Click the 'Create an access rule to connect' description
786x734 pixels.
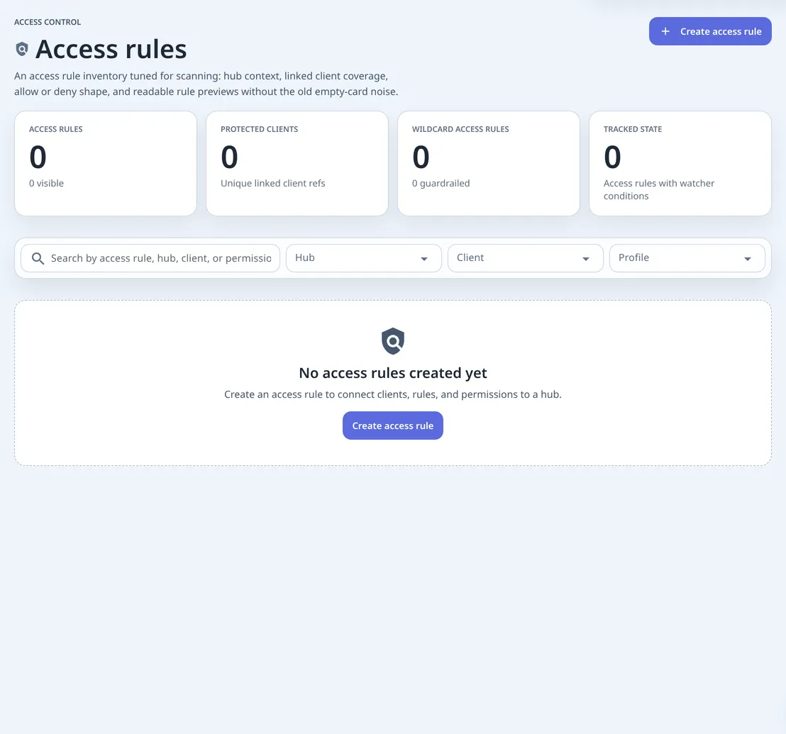393,394
